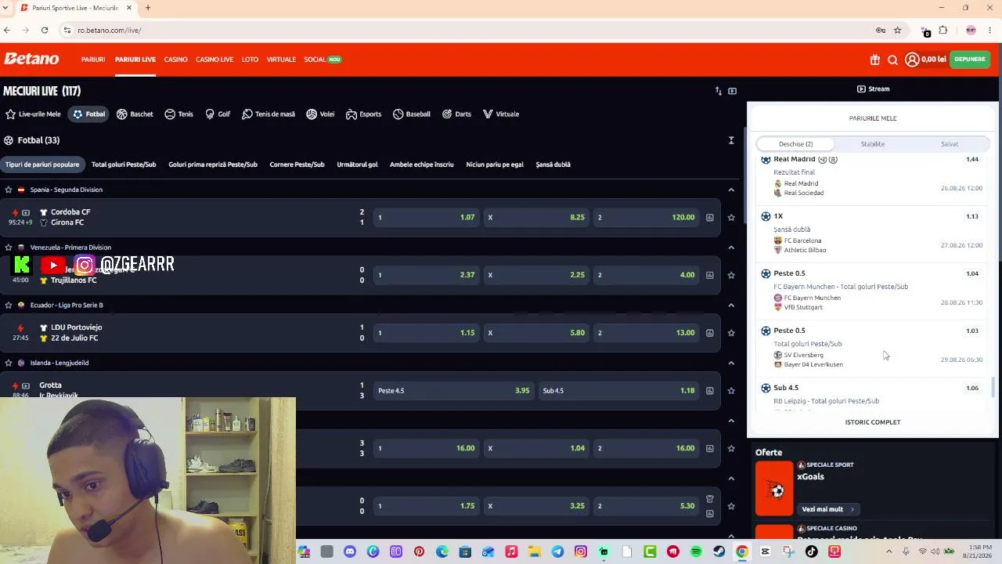This screenshot has width=1002, height=564.
Task: Open Steam from the taskbar
Action: pos(719,551)
